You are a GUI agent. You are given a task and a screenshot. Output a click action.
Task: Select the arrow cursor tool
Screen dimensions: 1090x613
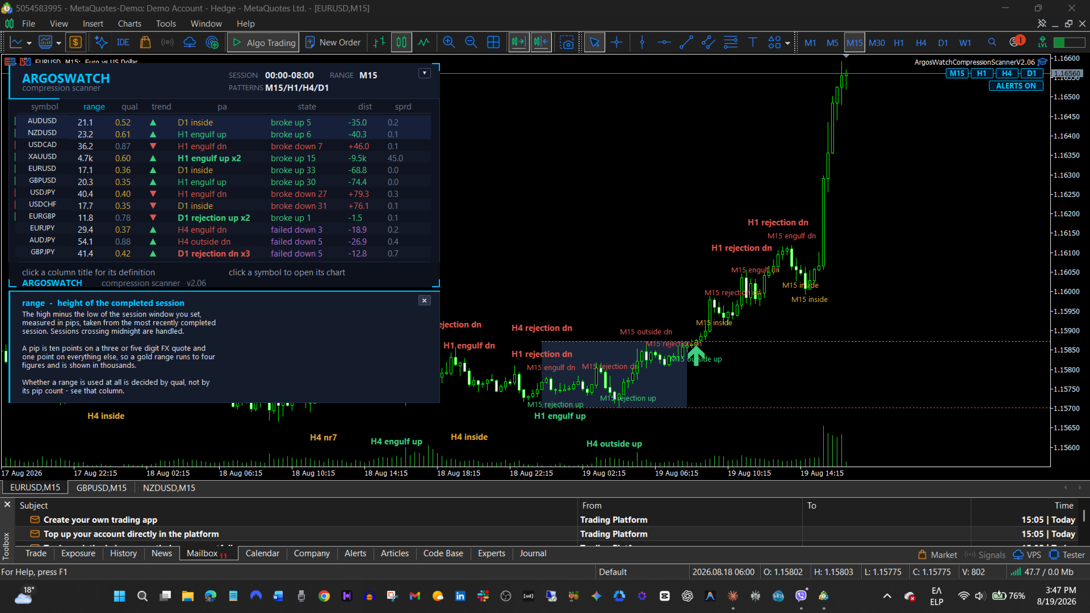pyautogui.click(x=594, y=43)
